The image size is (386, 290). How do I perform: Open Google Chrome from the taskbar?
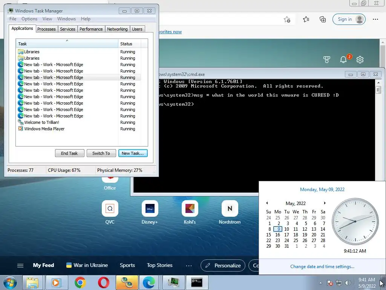80,282
